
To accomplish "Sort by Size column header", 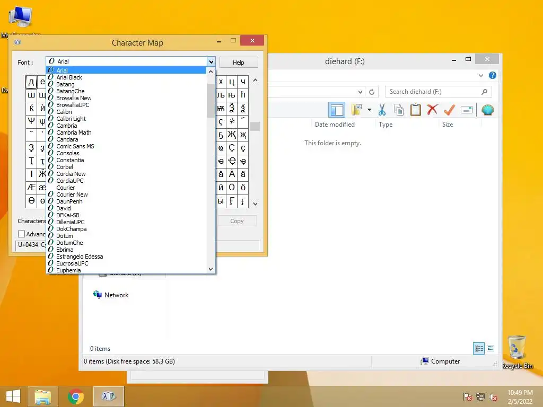I will [448, 125].
